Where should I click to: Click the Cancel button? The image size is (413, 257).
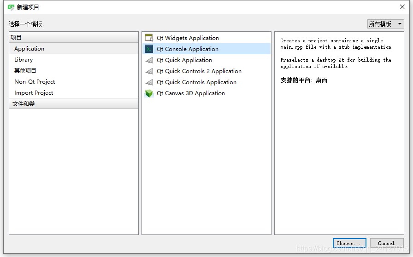(387, 243)
